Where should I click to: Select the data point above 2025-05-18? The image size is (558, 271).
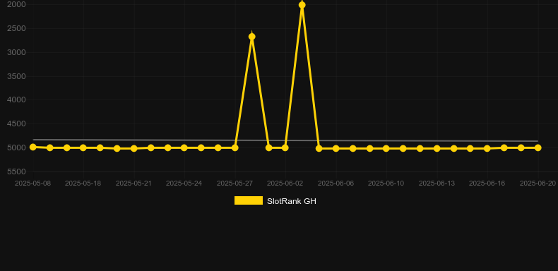(83, 147)
